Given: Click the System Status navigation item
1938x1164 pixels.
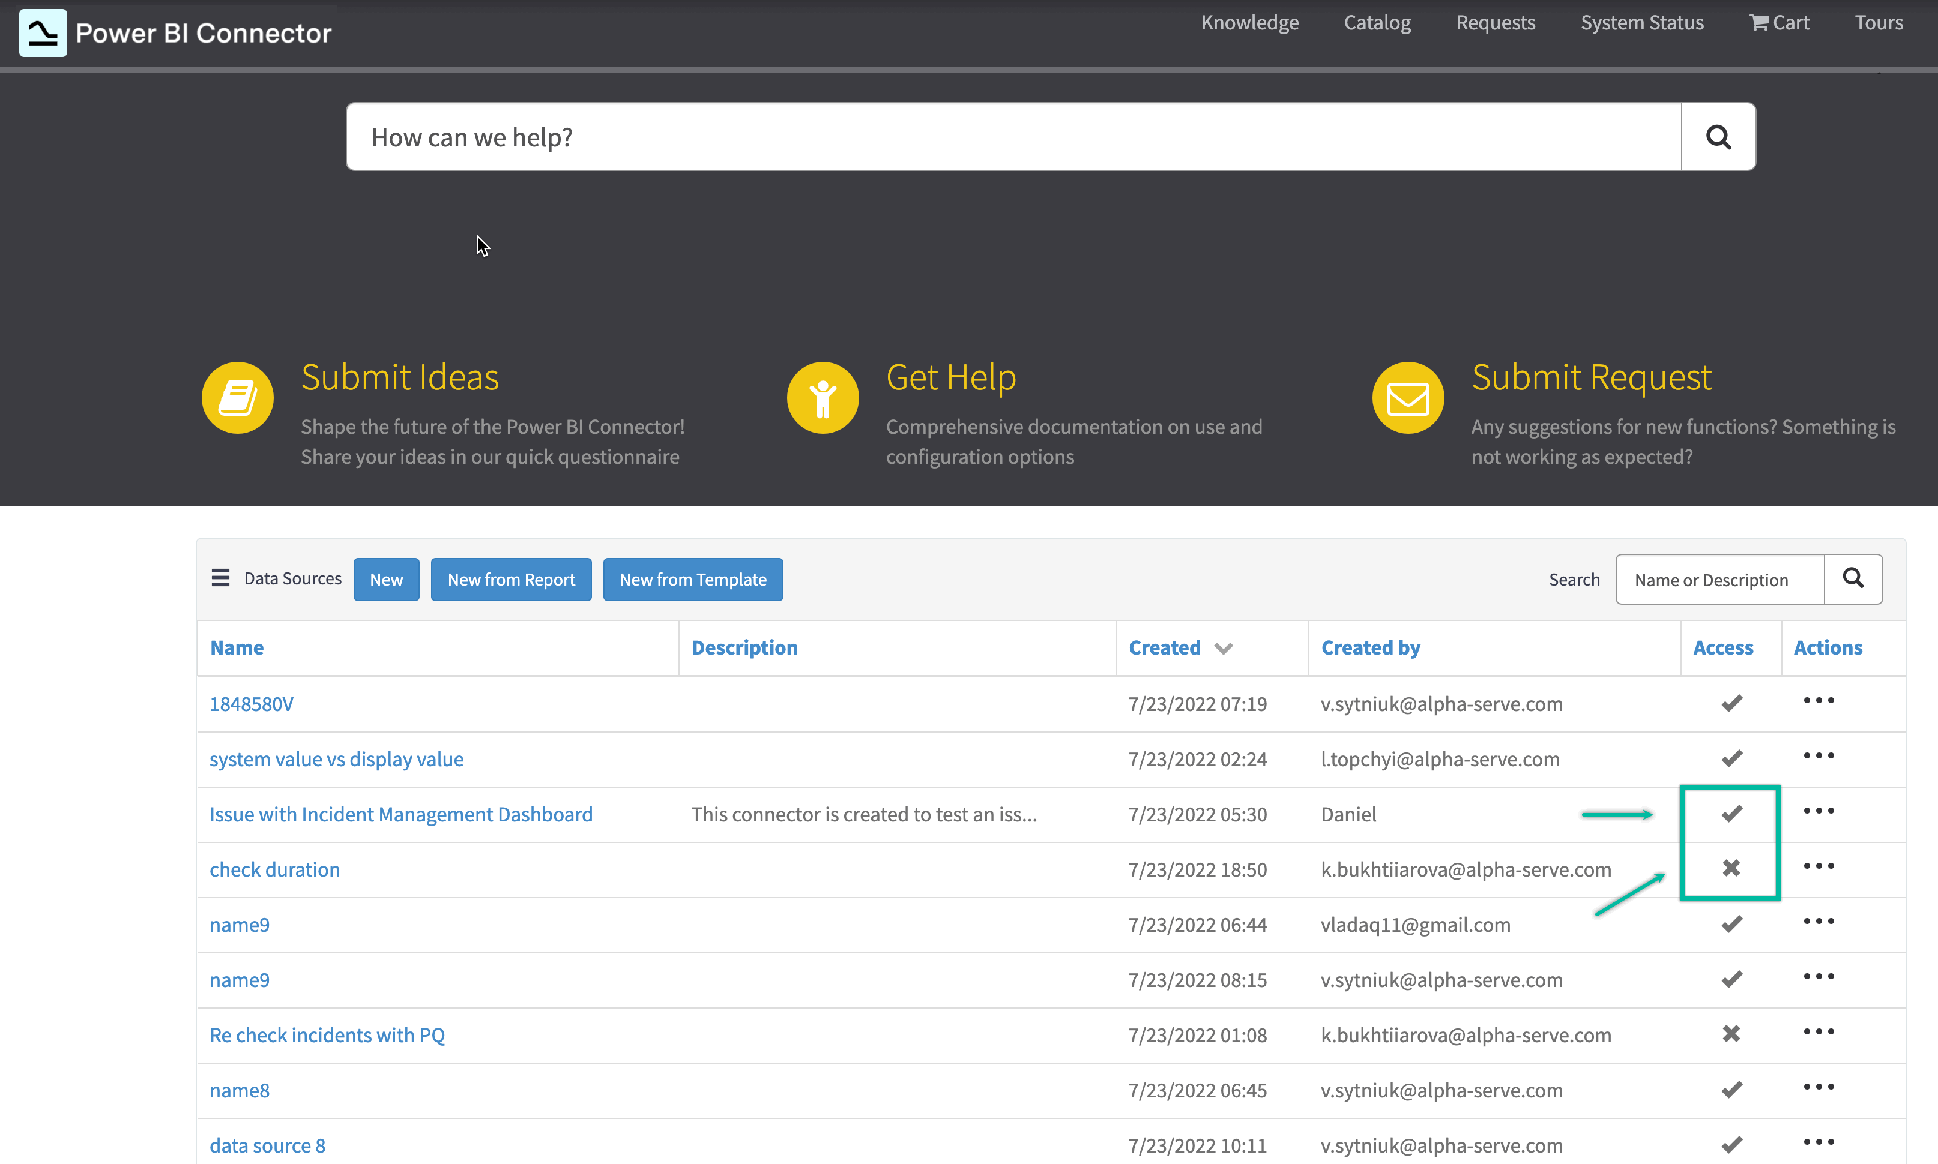Looking at the screenshot, I should (x=1642, y=22).
